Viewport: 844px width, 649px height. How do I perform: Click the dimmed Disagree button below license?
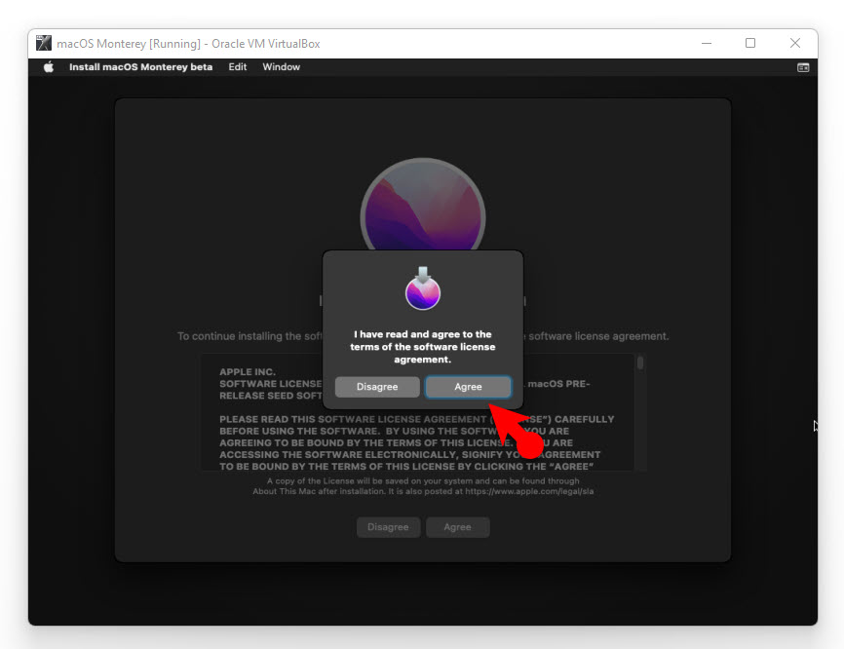[388, 527]
